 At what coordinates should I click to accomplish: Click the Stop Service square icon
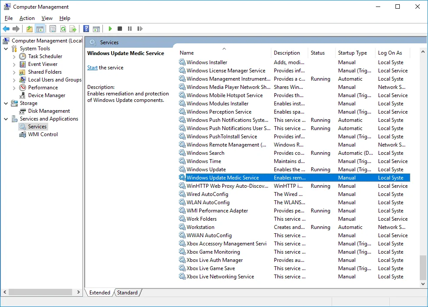tap(119, 29)
